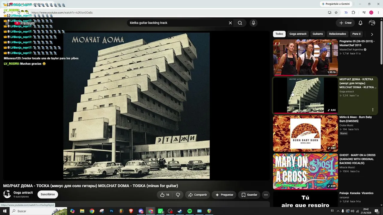
Task: Open Programa 05 MasterChef 2015 title link
Action: 357,43
